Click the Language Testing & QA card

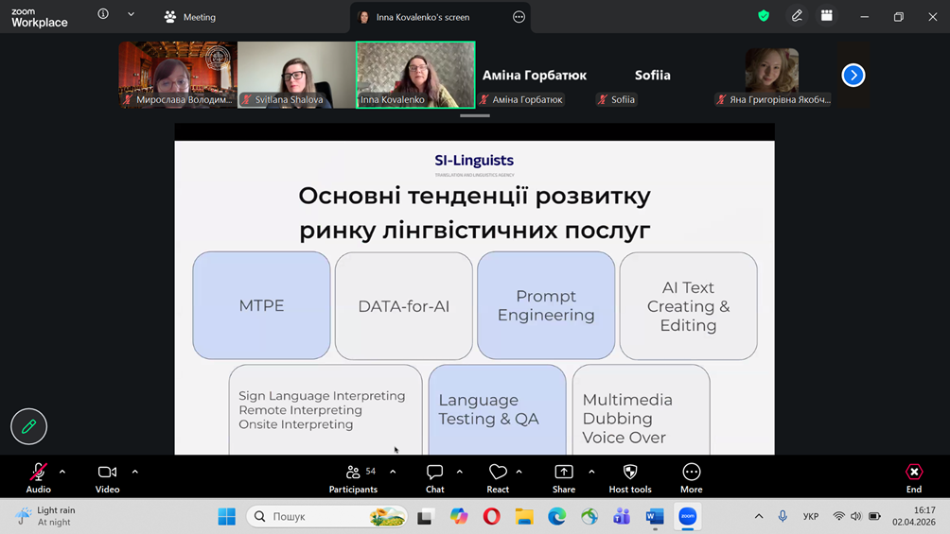point(497,409)
